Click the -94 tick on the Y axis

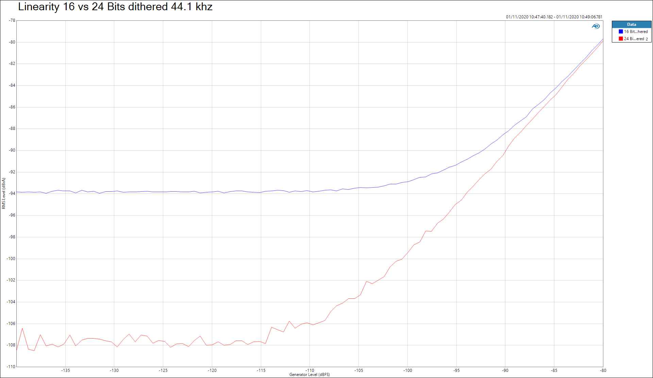click(12, 193)
